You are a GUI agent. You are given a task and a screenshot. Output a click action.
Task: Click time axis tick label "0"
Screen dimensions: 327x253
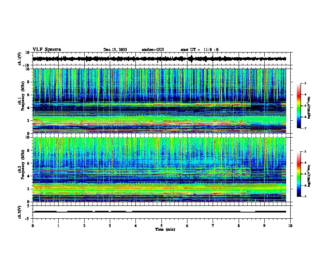point(33,226)
